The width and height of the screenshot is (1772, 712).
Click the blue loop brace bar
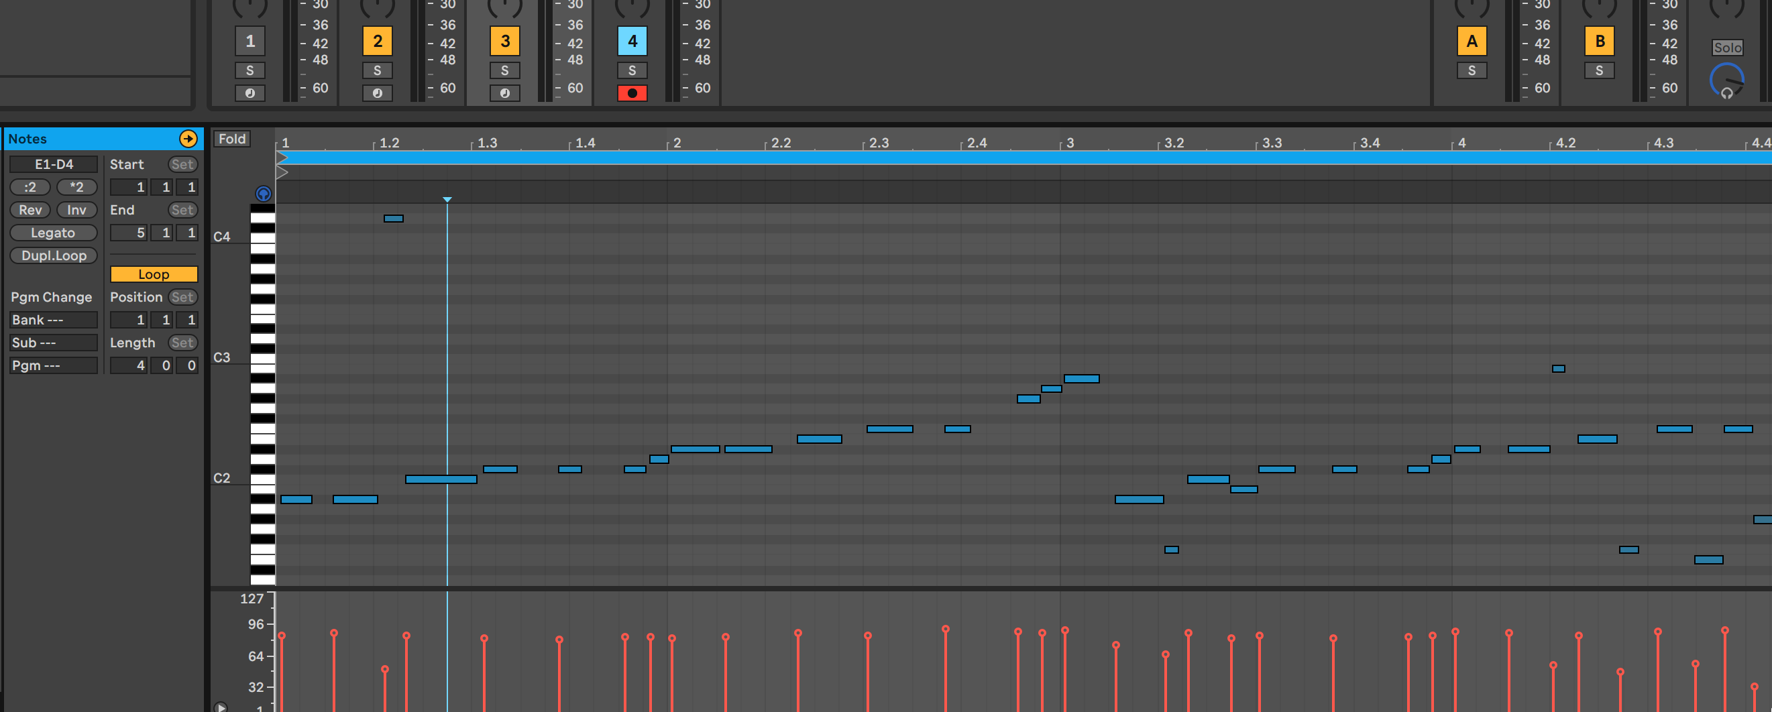(x=1023, y=158)
